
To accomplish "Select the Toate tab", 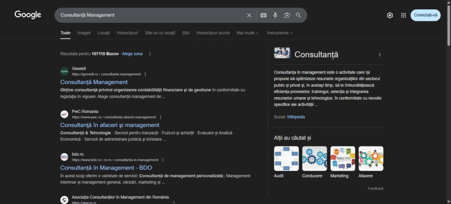I will (x=65, y=33).
